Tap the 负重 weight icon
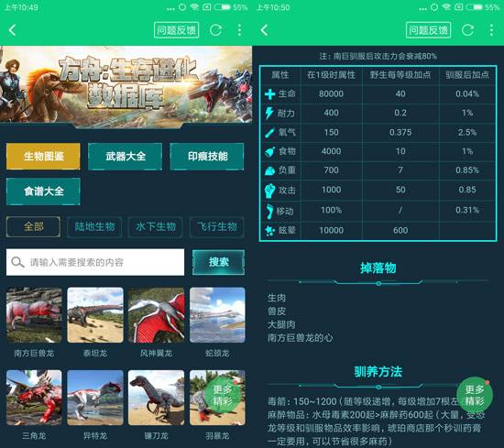The width and height of the screenshot is (504, 448). coord(269,170)
